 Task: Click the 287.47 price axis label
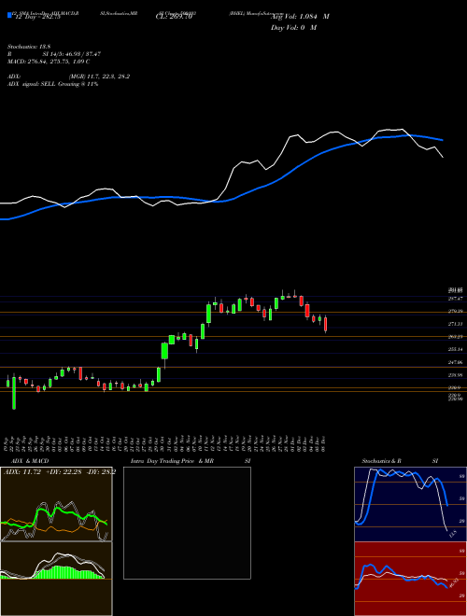click(455, 299)
